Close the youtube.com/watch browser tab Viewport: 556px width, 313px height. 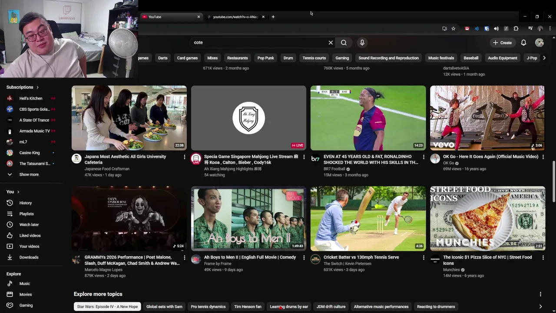pyautogui.click(x=263, y=17)
